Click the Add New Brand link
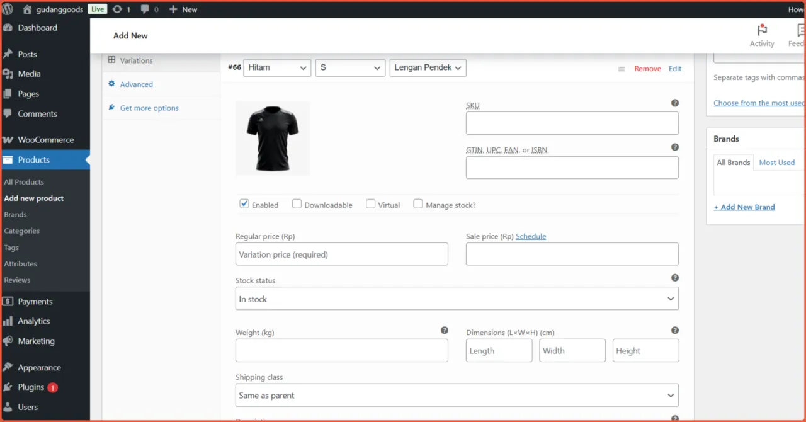The height and width of the screenshot is (422, 806). (744, 207)
